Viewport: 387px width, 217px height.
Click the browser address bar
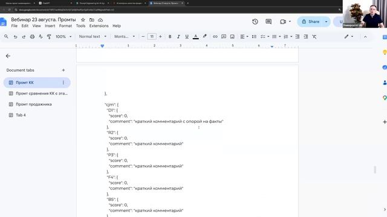coord(173,10)
